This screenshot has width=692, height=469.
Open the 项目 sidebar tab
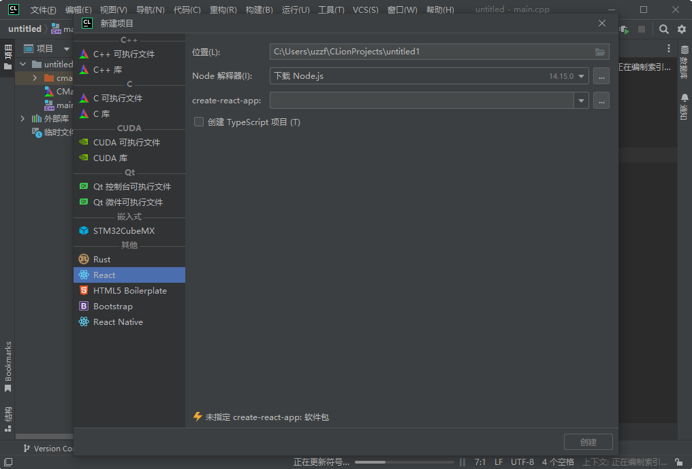click(8, 58)
